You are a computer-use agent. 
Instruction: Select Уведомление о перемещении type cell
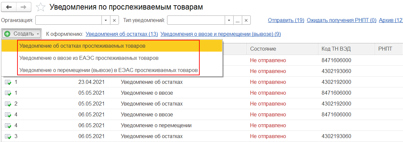pyautogui.click(x=156, y=126)
